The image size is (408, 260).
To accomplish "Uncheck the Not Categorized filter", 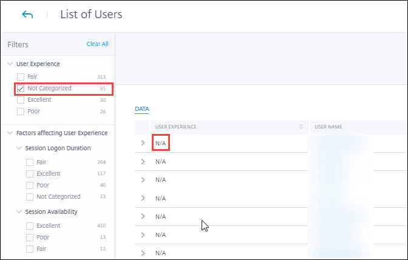I will click(x=21, y=88).
